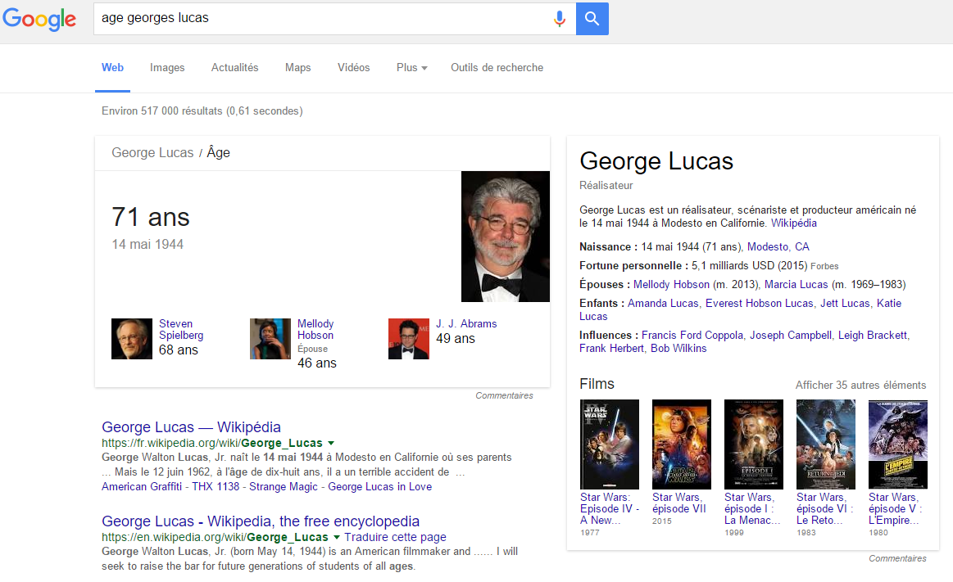Expand dropdown arrow beside fr.wikipedia.org URL
The height and width of the screenshot is (582, 953).
(x=330, y=443)
